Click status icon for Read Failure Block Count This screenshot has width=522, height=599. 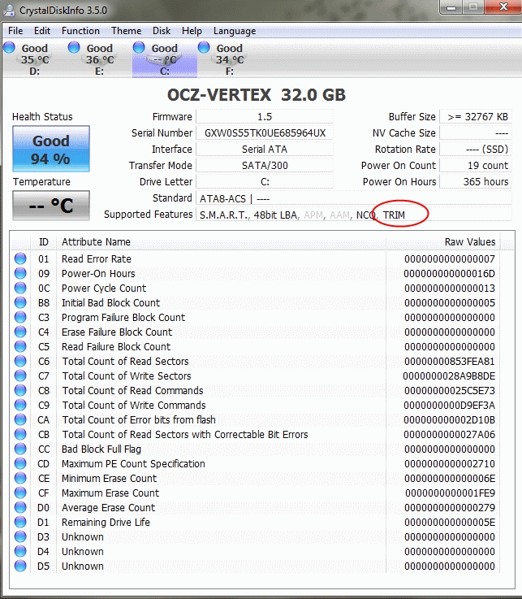pos(20,346)
